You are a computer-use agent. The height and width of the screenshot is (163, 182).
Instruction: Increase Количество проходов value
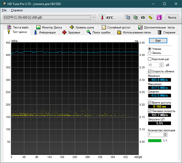point(165,134)
